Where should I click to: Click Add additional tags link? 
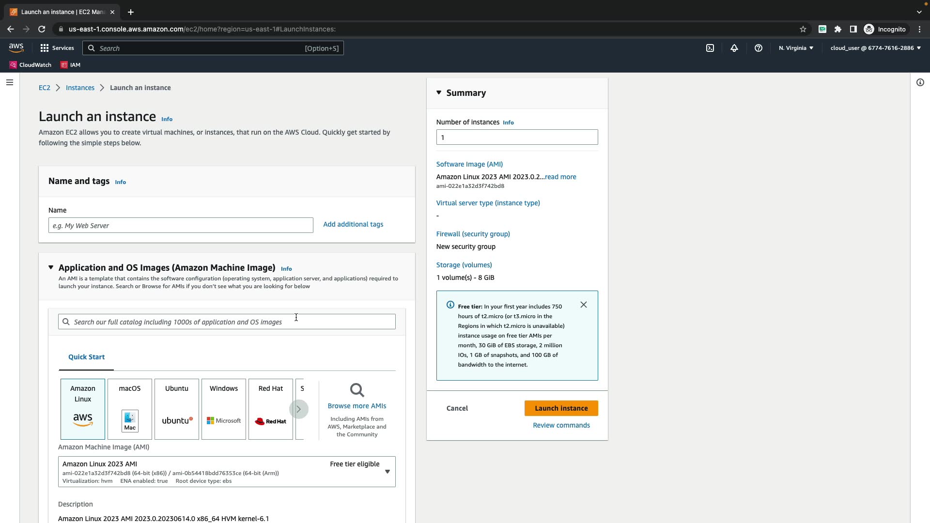click(x=353, y=224)
